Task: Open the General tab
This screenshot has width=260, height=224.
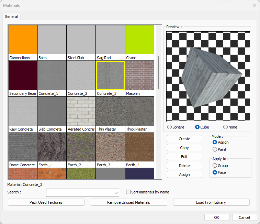Action: [11, 16]
